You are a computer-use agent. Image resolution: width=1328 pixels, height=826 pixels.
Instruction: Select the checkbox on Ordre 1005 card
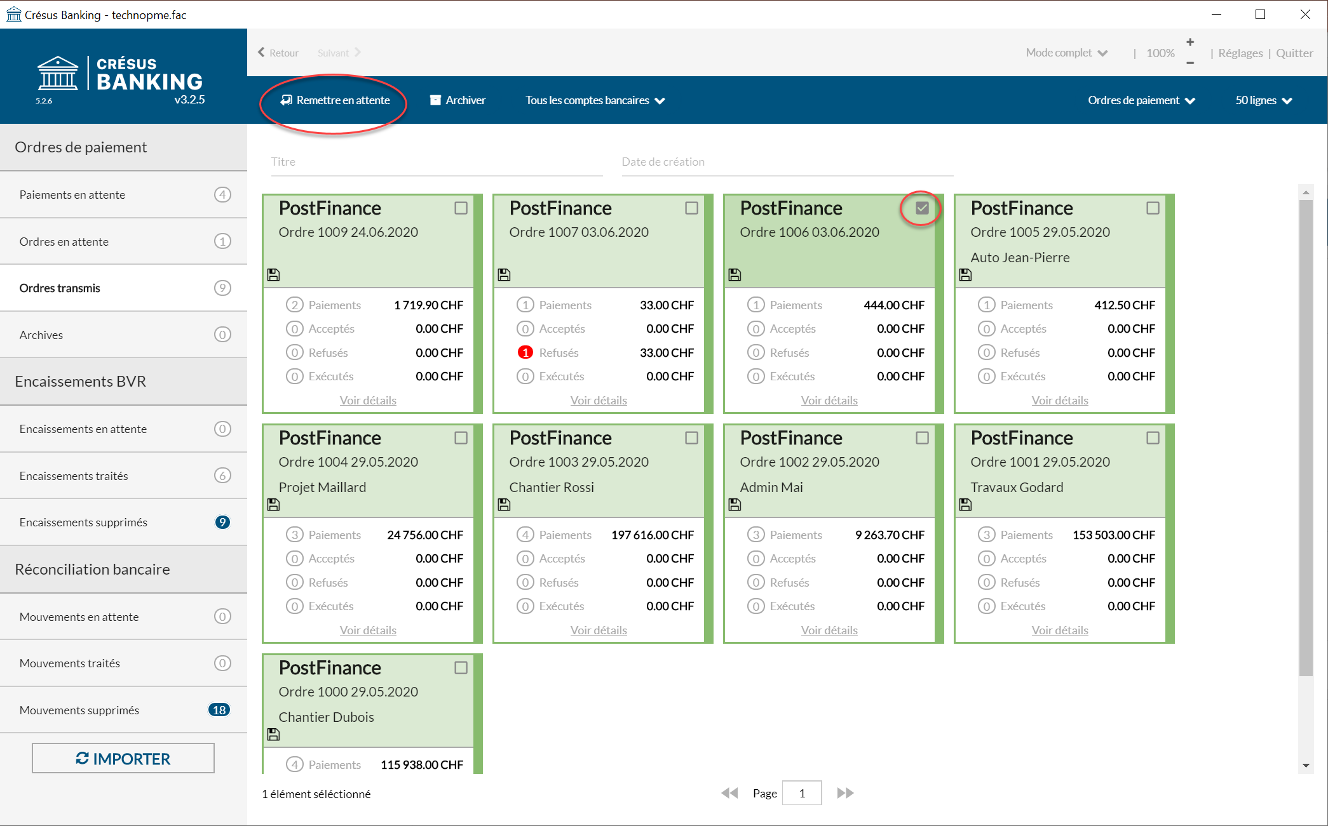pos(1153,208)
